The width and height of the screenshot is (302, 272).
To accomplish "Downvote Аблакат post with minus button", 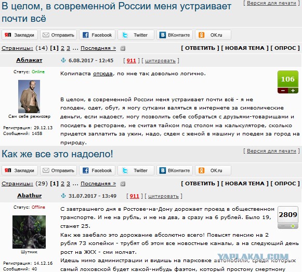I will [283, 91].
